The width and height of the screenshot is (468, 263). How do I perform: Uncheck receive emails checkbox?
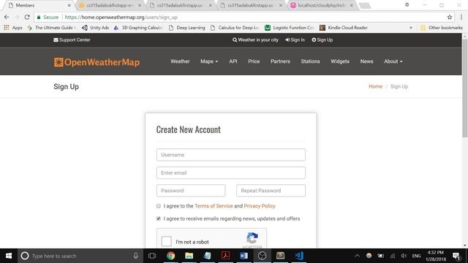159,218
